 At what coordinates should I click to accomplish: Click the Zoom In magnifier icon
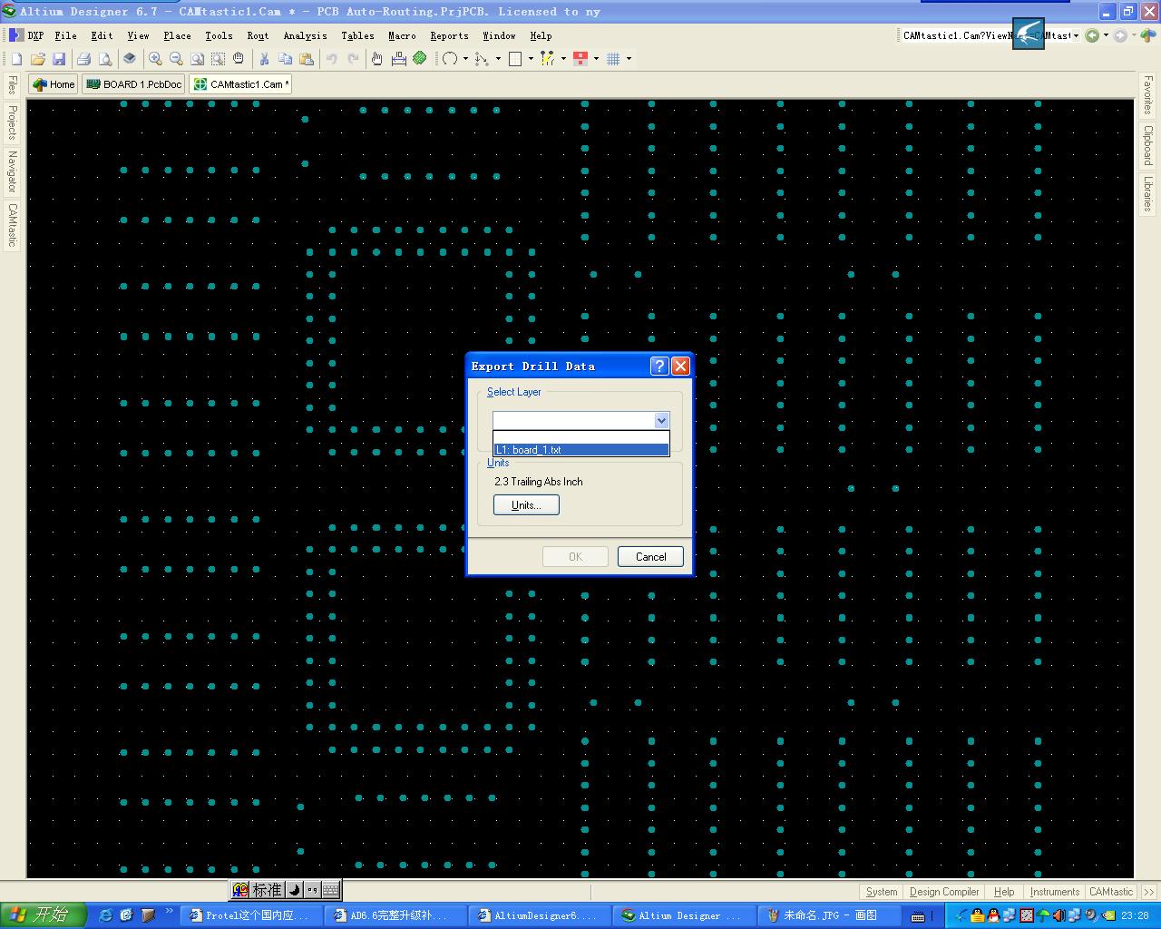click(x=156, y=59)
